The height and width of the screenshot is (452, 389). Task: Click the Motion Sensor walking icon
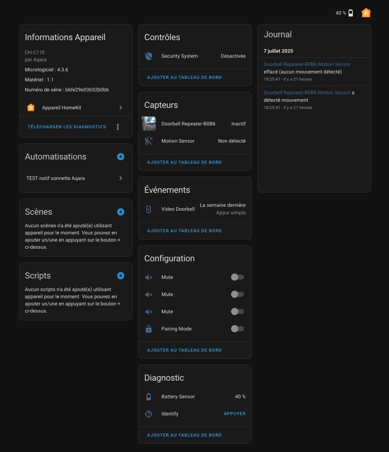(149, 141)
